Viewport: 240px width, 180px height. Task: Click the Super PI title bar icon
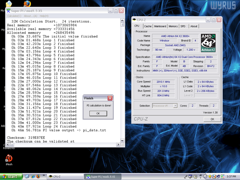pos(8,11)
